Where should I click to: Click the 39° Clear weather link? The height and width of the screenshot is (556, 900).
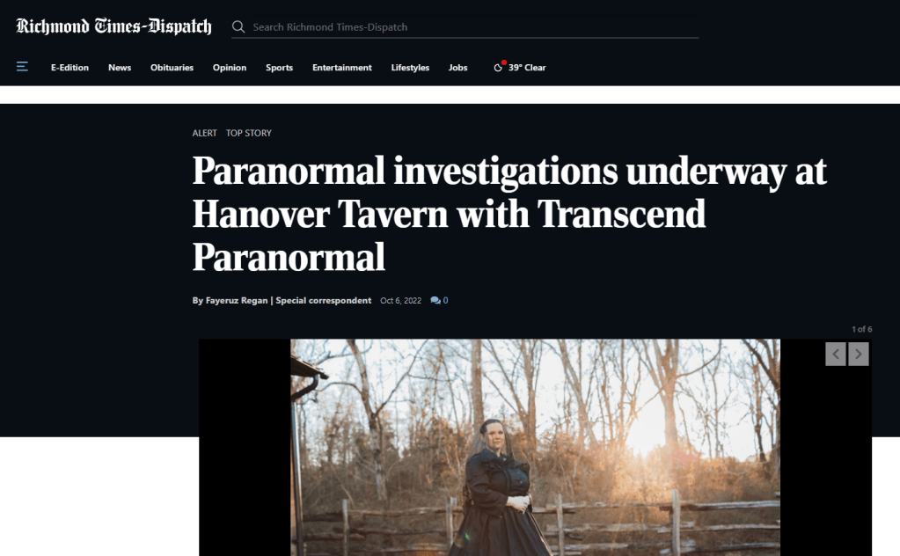pyautogui.click(x=527, y=67)
